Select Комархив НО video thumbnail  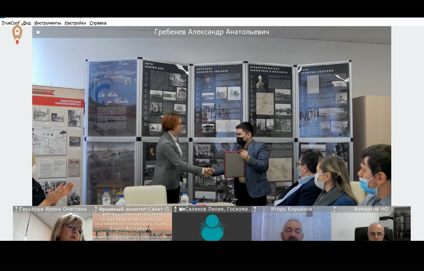[371, 227]
